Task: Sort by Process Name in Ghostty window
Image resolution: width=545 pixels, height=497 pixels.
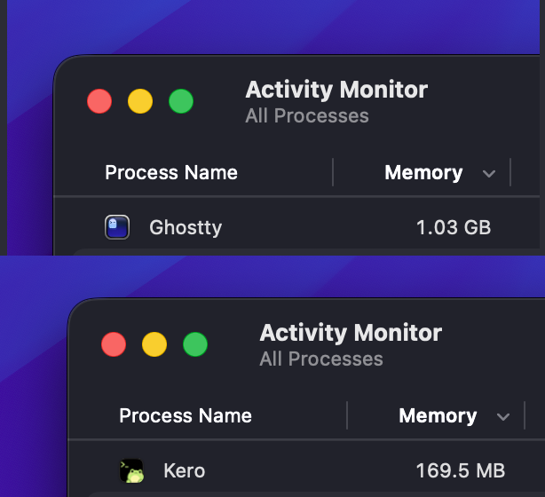Action: [x=171, y=172]
